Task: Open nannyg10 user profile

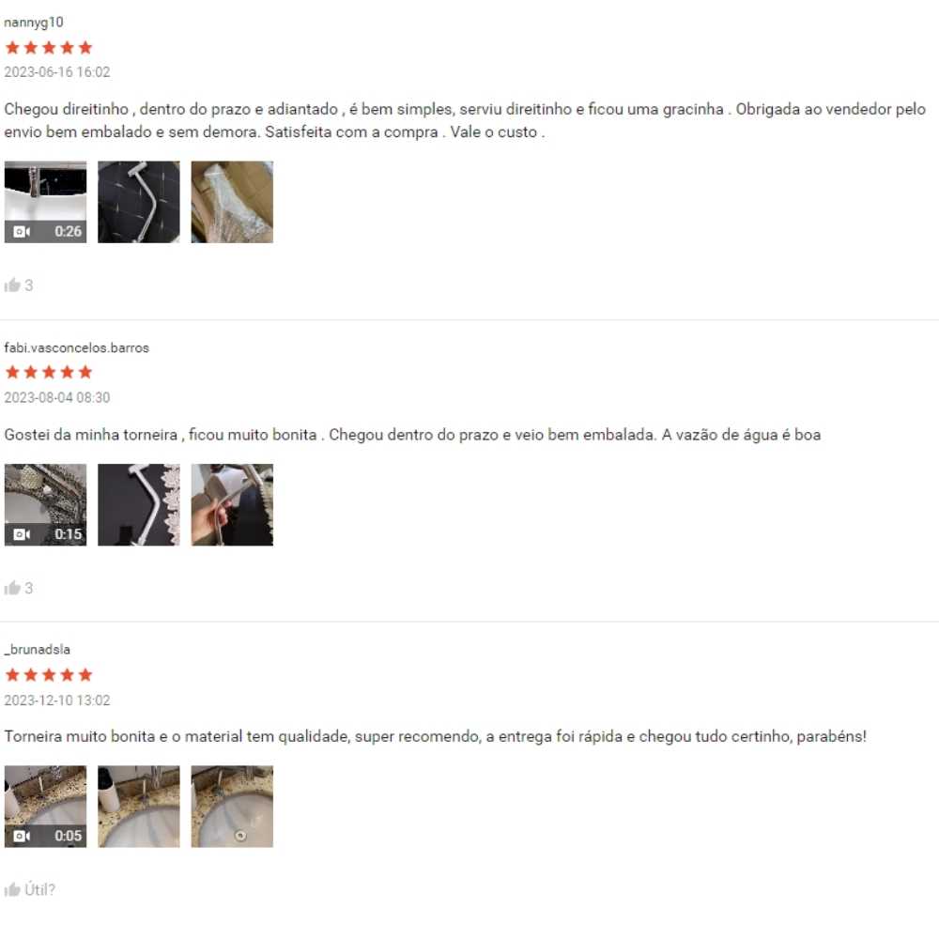Action: 34,23
